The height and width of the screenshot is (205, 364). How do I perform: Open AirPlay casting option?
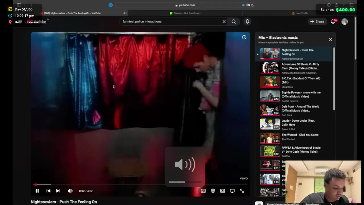tap(232, 191)
